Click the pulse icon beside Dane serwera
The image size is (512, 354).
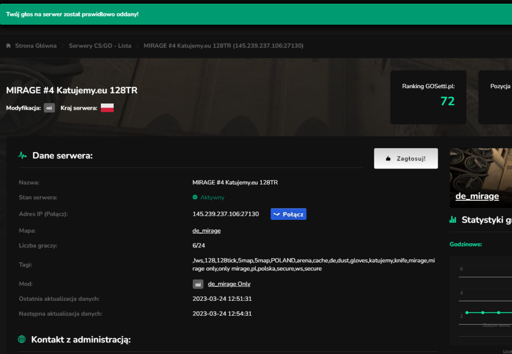click(x=22, y=155)
